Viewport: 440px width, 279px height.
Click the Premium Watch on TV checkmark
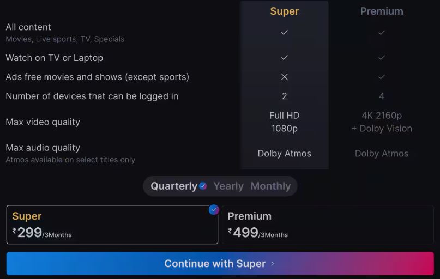coord(381,57)
